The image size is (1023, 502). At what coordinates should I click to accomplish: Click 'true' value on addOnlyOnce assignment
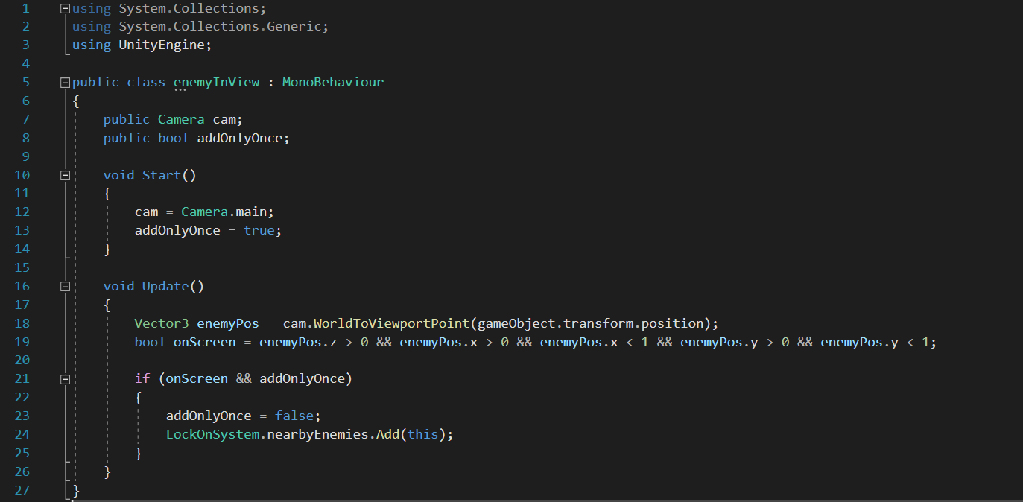(259, 230)
